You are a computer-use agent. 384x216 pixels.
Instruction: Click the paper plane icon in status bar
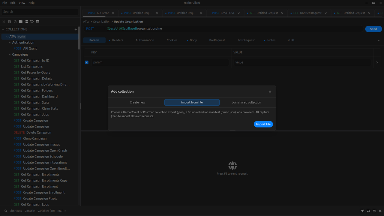pos(362,211)
